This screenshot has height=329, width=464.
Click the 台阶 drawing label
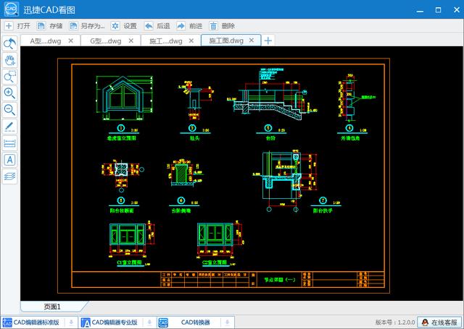click(270, 138)
